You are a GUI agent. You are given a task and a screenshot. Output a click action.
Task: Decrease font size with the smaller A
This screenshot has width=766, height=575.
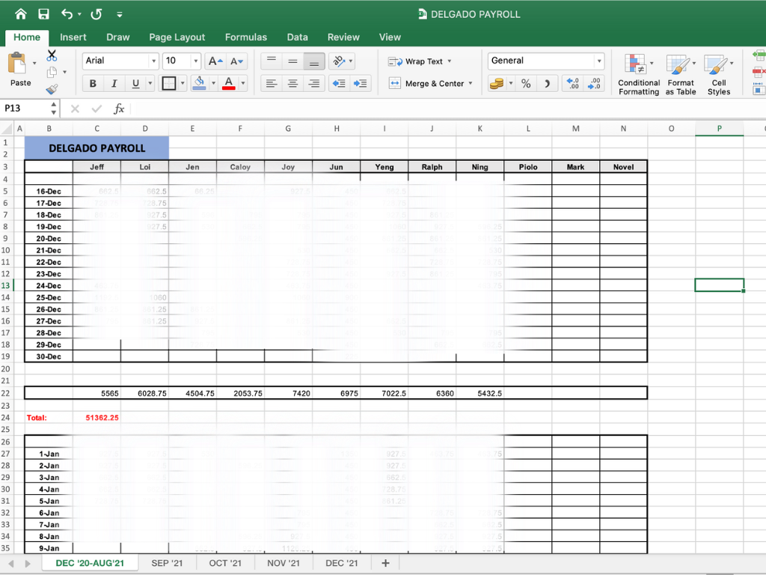pyautogui.click(x=237, y=61)
